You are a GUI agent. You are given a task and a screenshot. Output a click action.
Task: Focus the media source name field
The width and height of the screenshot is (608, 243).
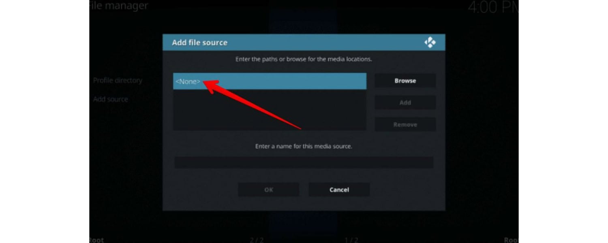[304, 162]
